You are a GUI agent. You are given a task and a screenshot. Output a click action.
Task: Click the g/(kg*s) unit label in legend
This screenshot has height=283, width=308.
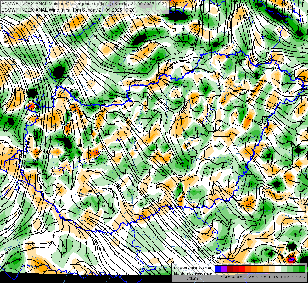coord(193,279)
